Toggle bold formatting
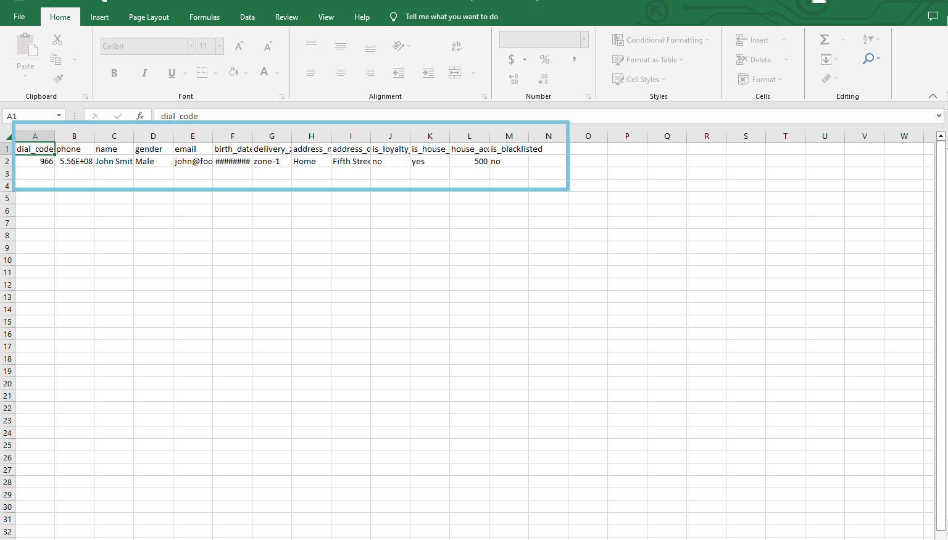Screen dimensions: 948x540 click(x=114, y=73)
